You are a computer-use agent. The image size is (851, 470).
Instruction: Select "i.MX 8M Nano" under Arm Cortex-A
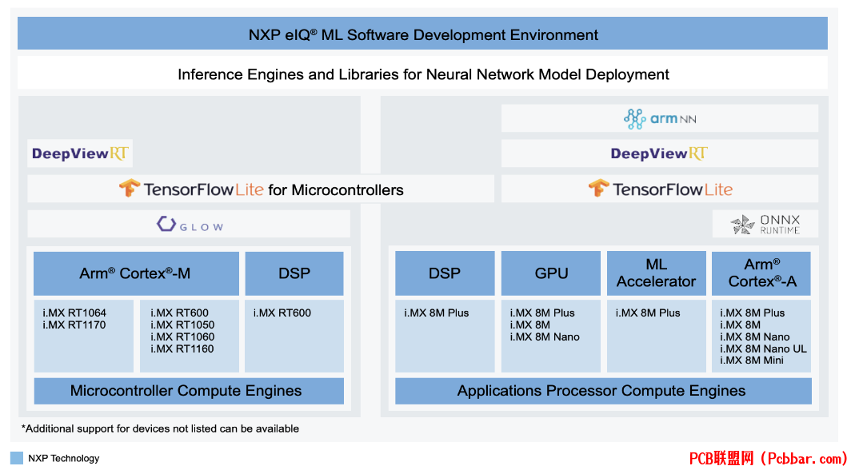coord(755,337)
